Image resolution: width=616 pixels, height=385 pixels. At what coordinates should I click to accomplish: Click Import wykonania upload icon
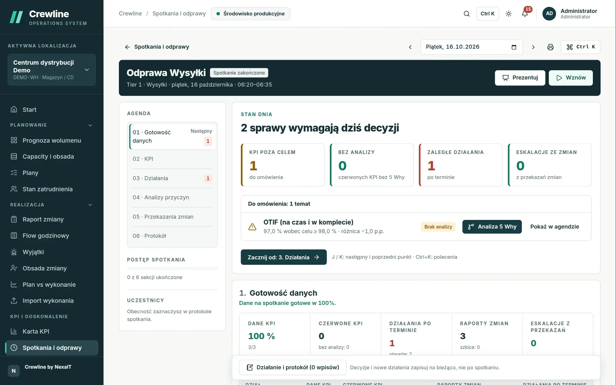[14, 301]
